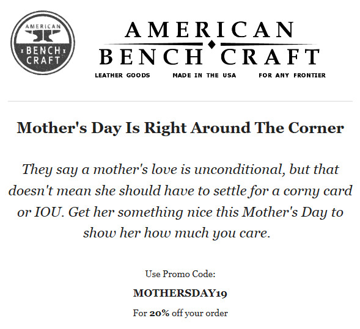Click the BENCH text inside the round badge
360x329 pixels.
pyautogui.click(x=43, y=51)
